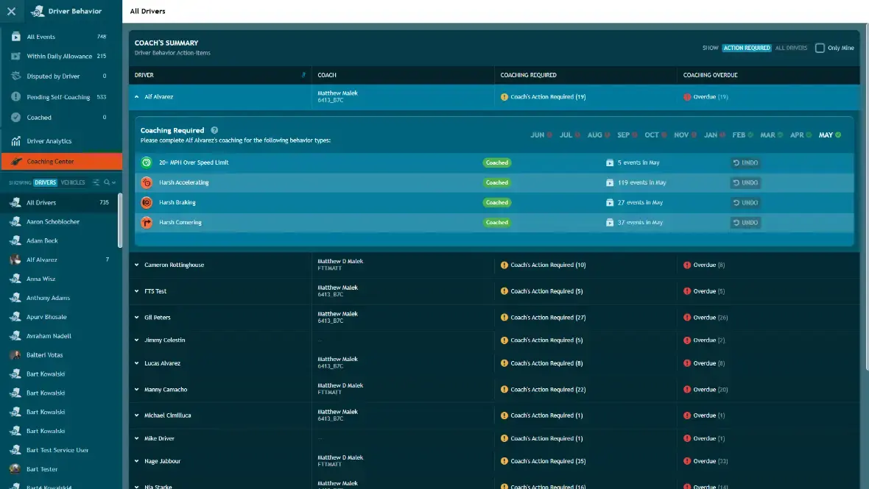Undo coaching for Harsh Braking
Image resolution: width=869 pixels, height=489 pixels.
point(745,202)
